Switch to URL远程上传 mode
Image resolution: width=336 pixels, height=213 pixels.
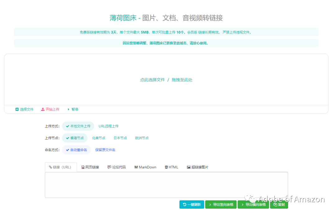[x=108, y=126]
